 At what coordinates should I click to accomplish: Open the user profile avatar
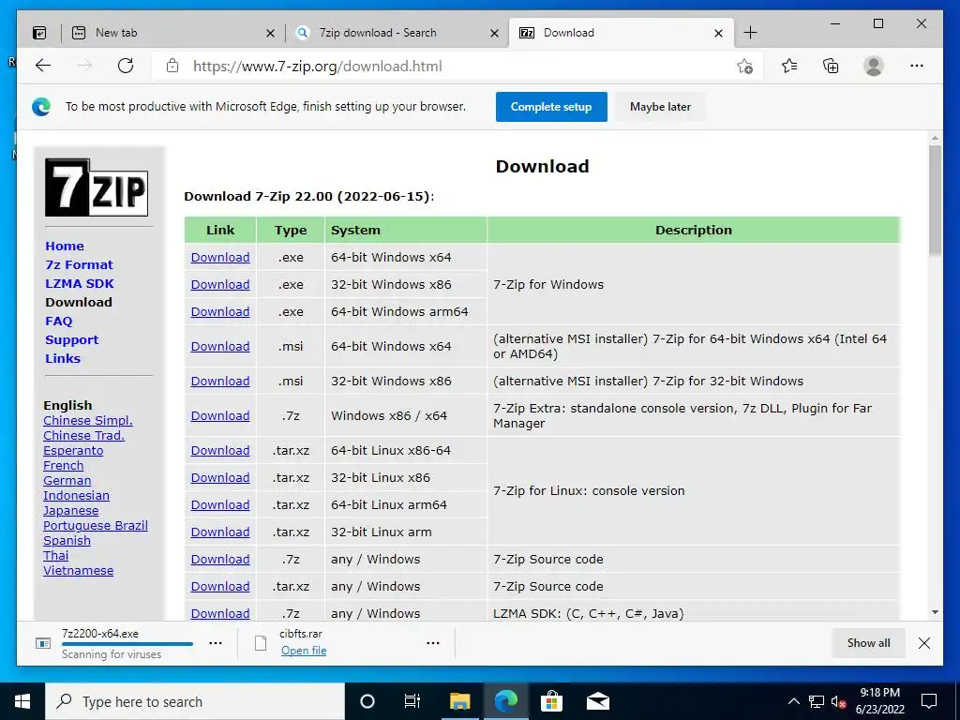tap(874, 66)
